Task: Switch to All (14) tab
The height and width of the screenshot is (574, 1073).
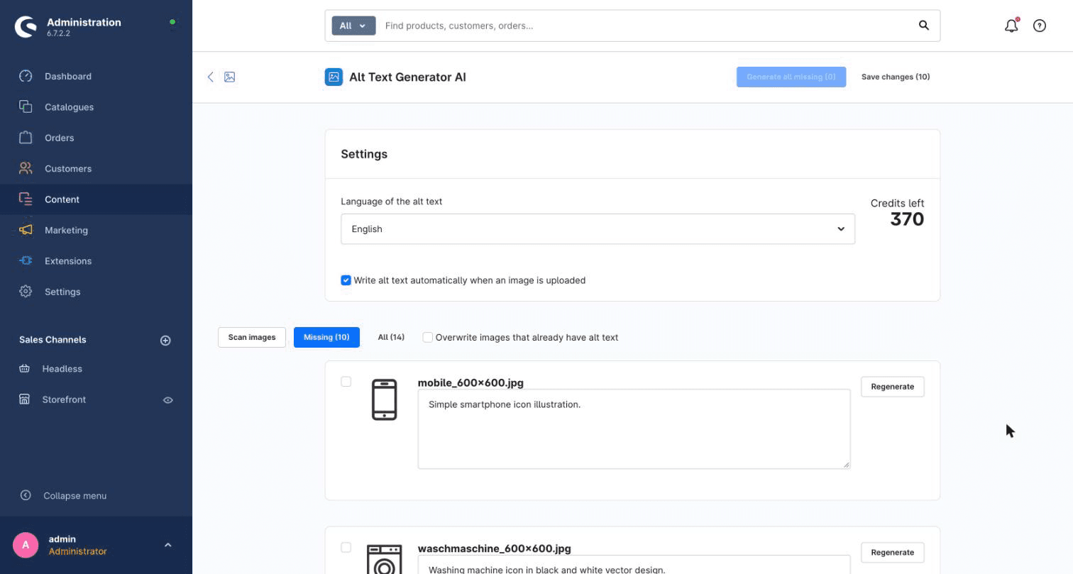Action: coord(391,337)
